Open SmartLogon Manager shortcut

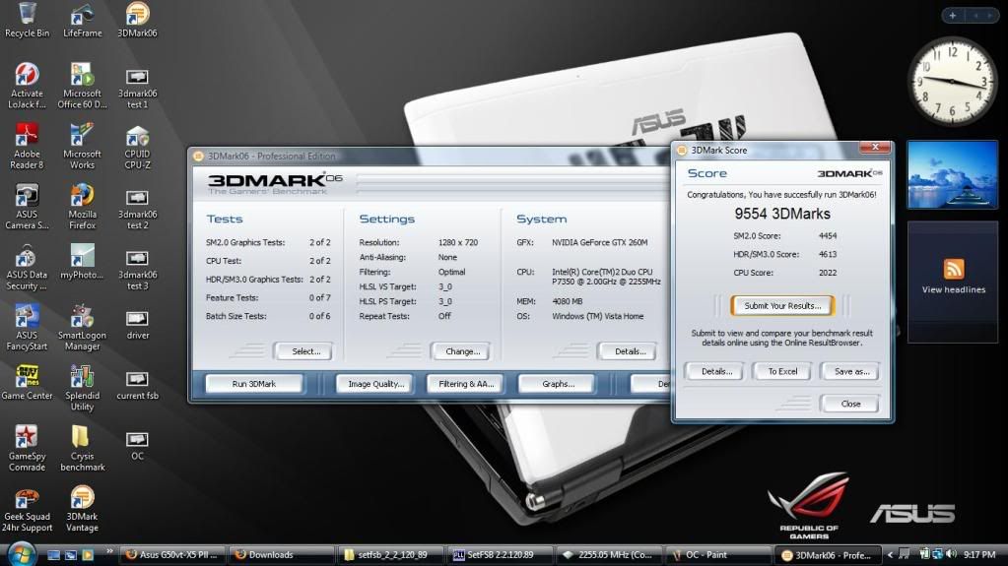[x=83, y=328]
